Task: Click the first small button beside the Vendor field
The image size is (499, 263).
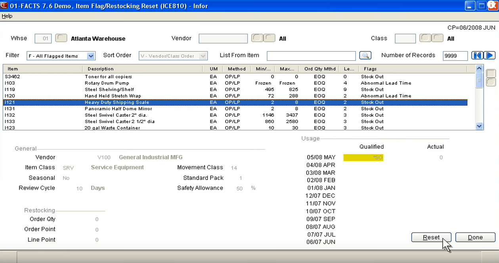Action: click(258, 38)
